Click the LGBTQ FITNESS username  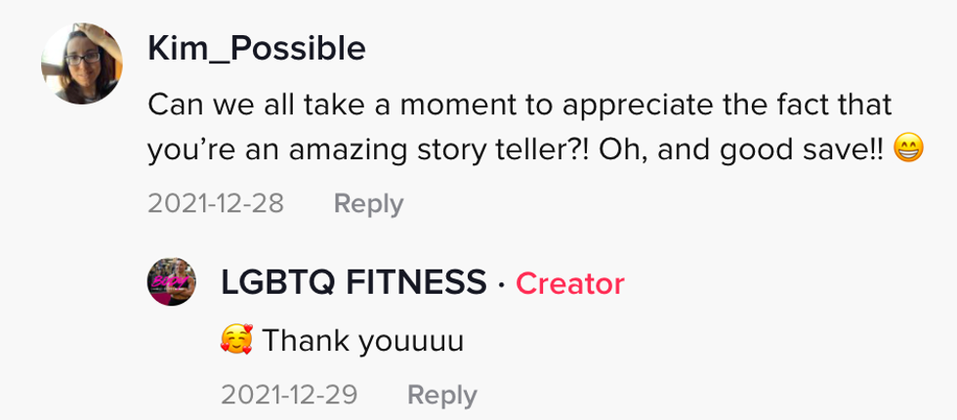point(353,283)
